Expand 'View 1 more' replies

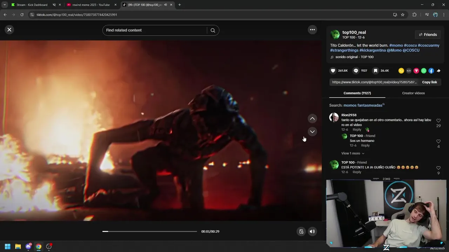click(x=353, y=153)
